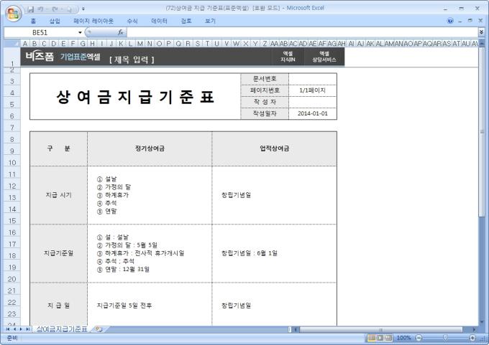Select the 2014-01-01 date cell
The width and height of the screenshot is (489, 345).
(x=313, y=113)
